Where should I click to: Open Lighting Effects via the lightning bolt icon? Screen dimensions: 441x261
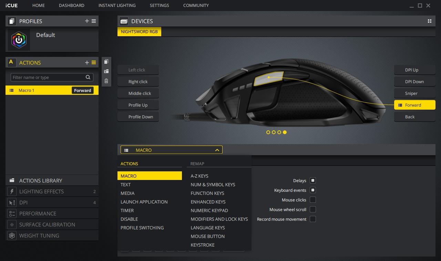(12, 191)
